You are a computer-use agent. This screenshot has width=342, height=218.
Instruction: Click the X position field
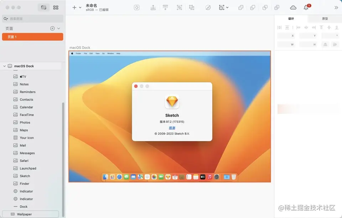(x=286, y=36)
